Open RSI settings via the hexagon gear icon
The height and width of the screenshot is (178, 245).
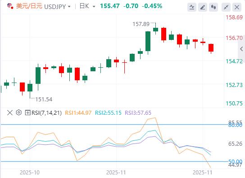tap(19, 113)
